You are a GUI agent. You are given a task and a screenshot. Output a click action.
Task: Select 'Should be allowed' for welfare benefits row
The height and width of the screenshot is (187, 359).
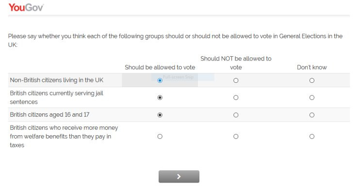[x=160, y=137]
